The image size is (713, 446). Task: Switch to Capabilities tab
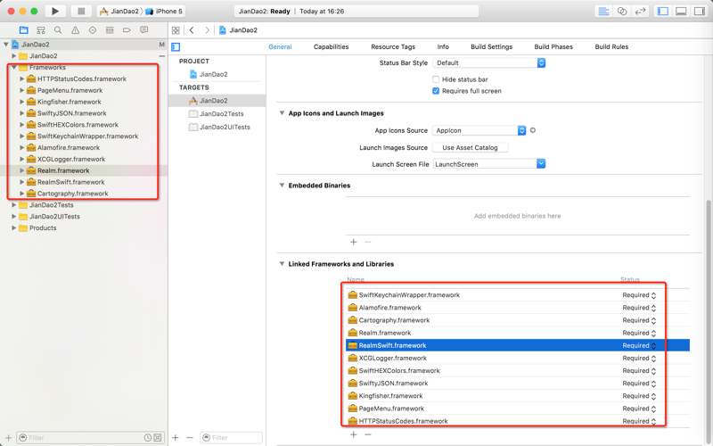[331, 47]
